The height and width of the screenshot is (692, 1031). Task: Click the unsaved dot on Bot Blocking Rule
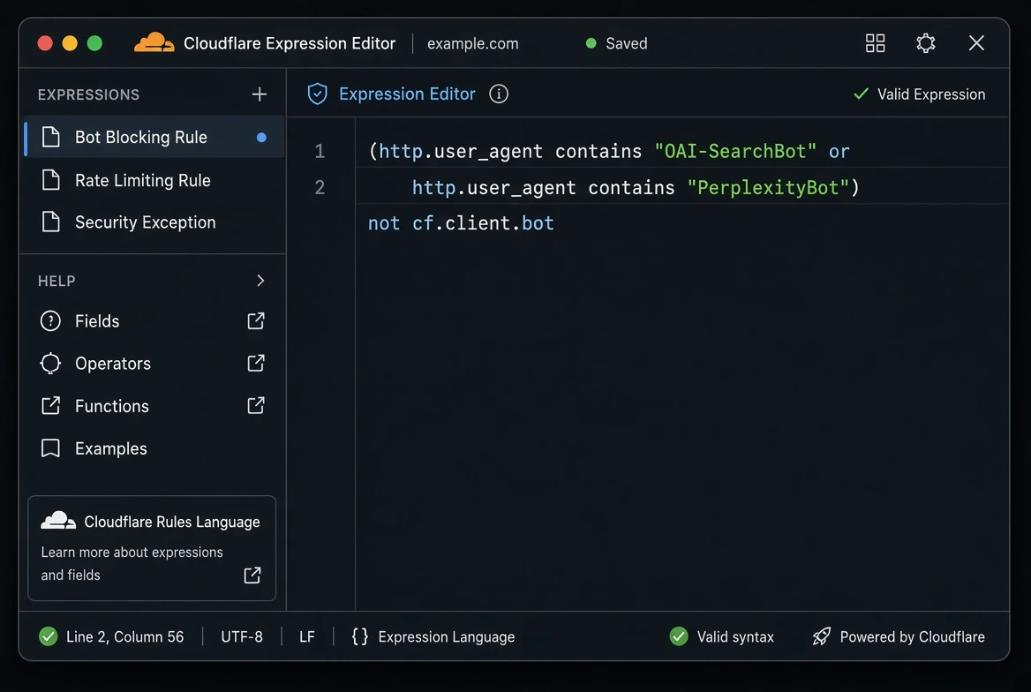tap(261, 138)
